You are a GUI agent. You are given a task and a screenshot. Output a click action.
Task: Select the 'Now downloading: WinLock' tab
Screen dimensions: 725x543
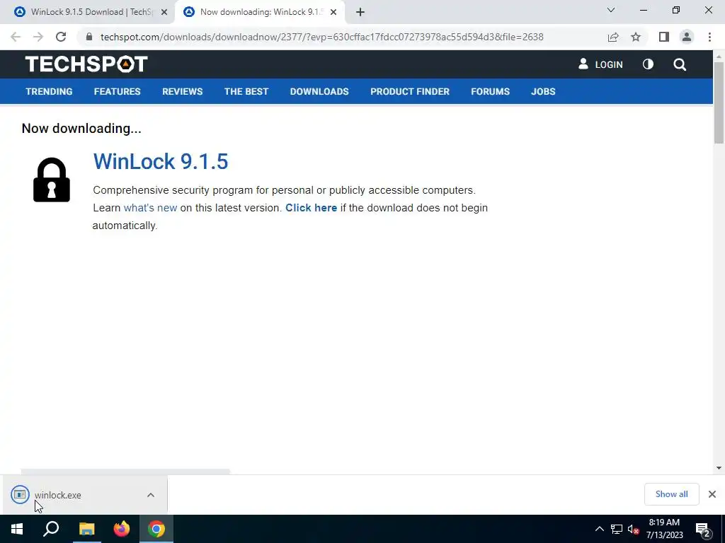259,12
